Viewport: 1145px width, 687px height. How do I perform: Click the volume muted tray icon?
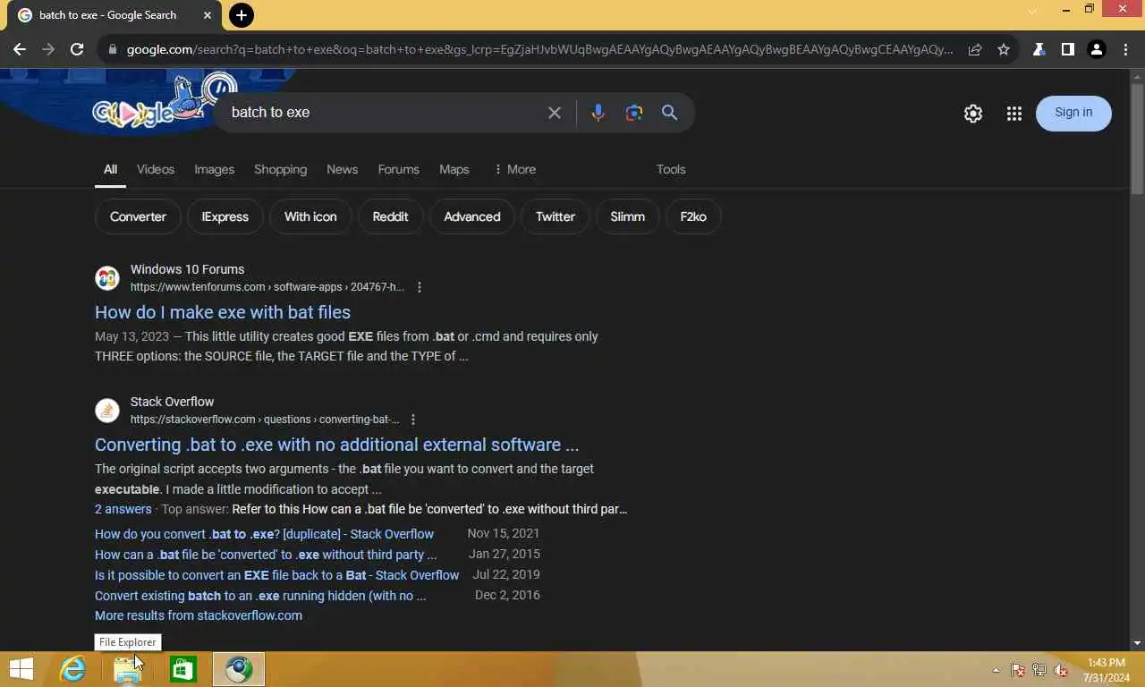(x=1061, y=670)
